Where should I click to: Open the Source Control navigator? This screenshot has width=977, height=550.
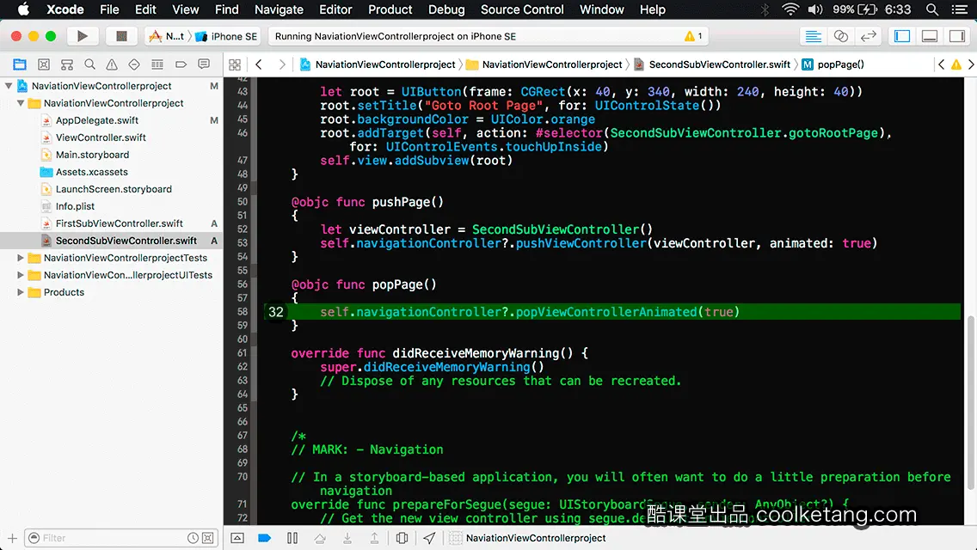tap(44, 64)
